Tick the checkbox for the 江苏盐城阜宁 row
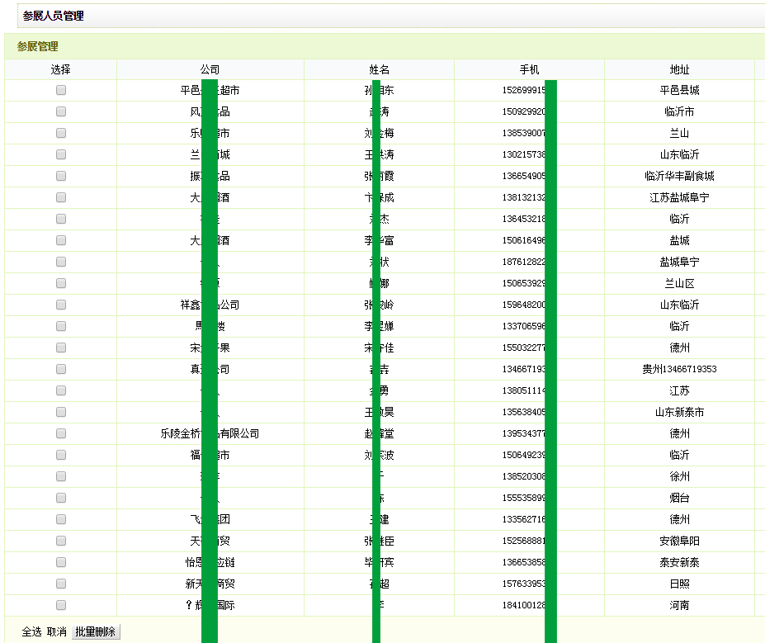 61,197
